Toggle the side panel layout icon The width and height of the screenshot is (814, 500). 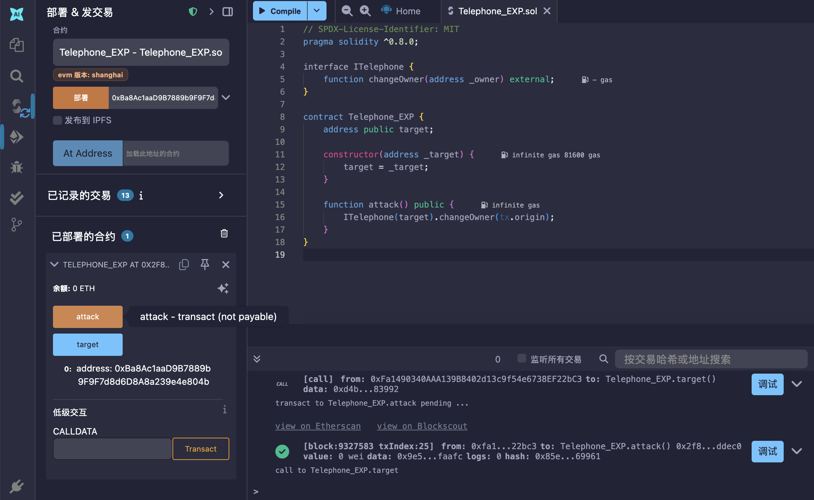228,12
